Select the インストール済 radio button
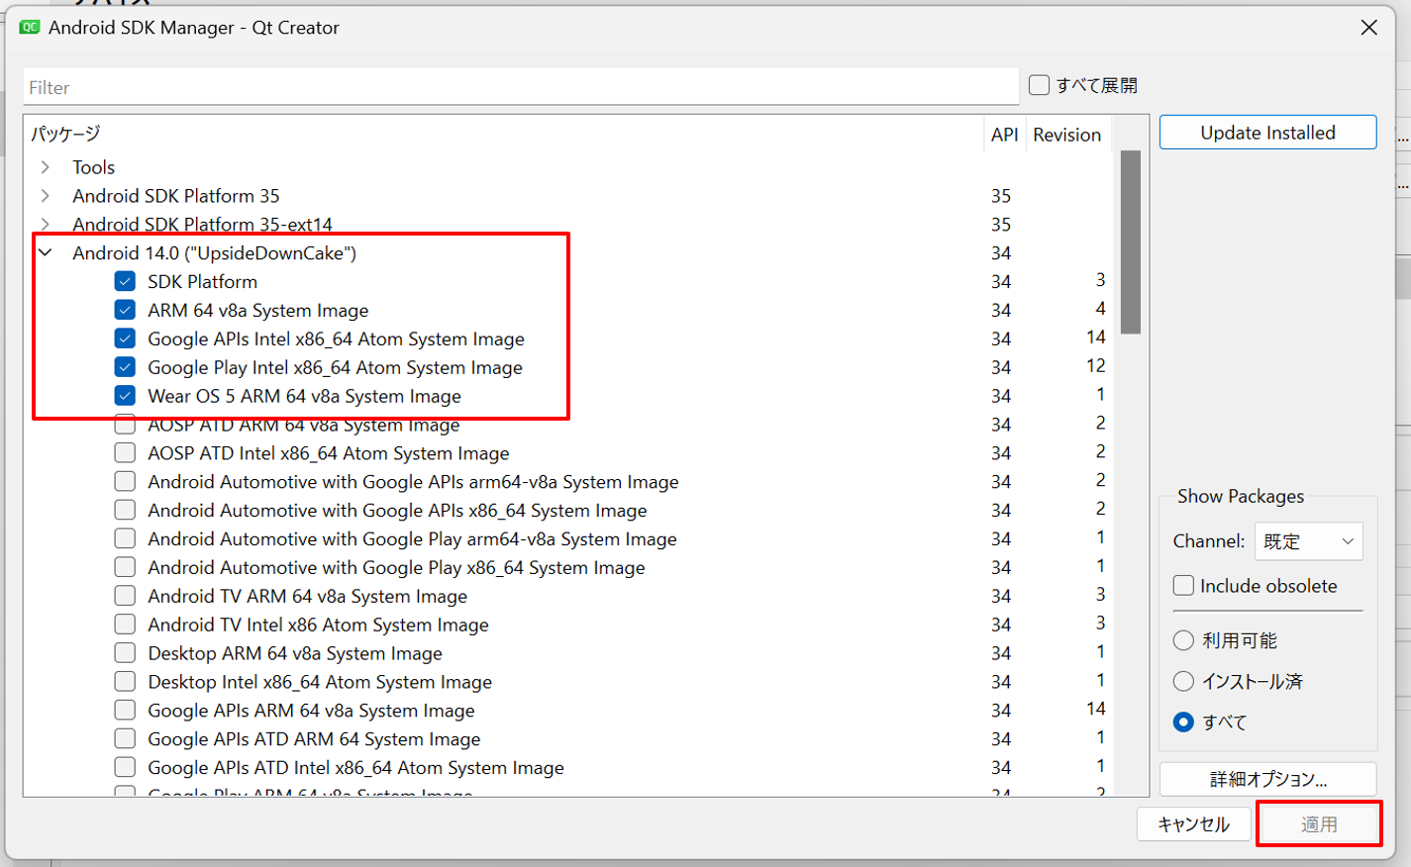Viewport: 1411px width, 867px height. point(1183,681)
